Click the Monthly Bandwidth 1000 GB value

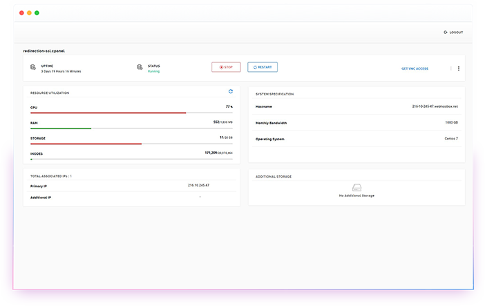click(451, 123)
